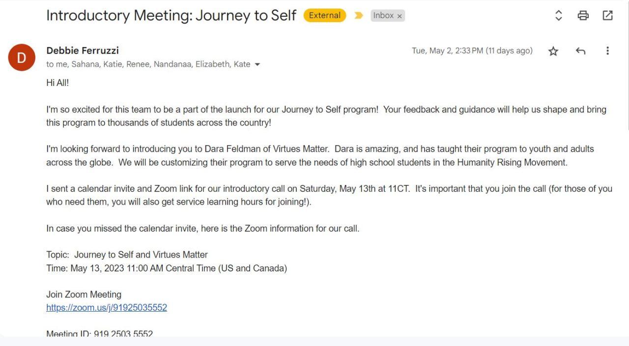Click the red 'D' sender avatar
Viewport: 629px width, 346px height.
tap(22, 57)
